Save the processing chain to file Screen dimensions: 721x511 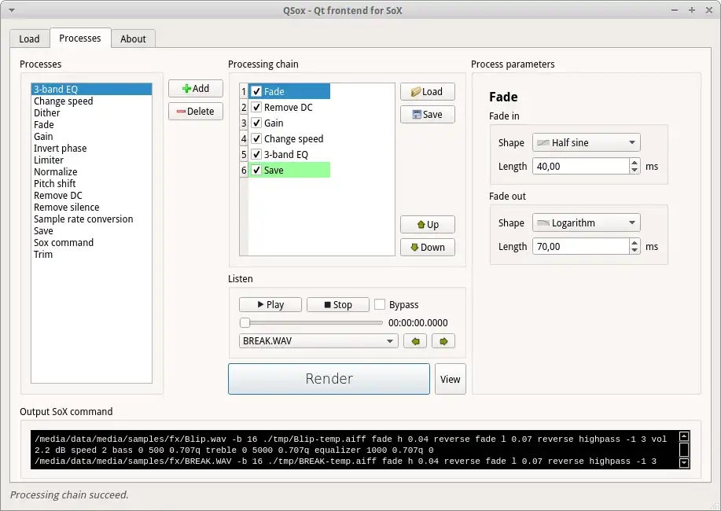427,115
